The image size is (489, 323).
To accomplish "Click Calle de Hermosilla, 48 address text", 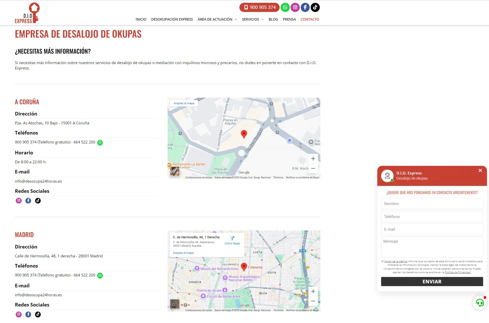I will pos(59,256).
